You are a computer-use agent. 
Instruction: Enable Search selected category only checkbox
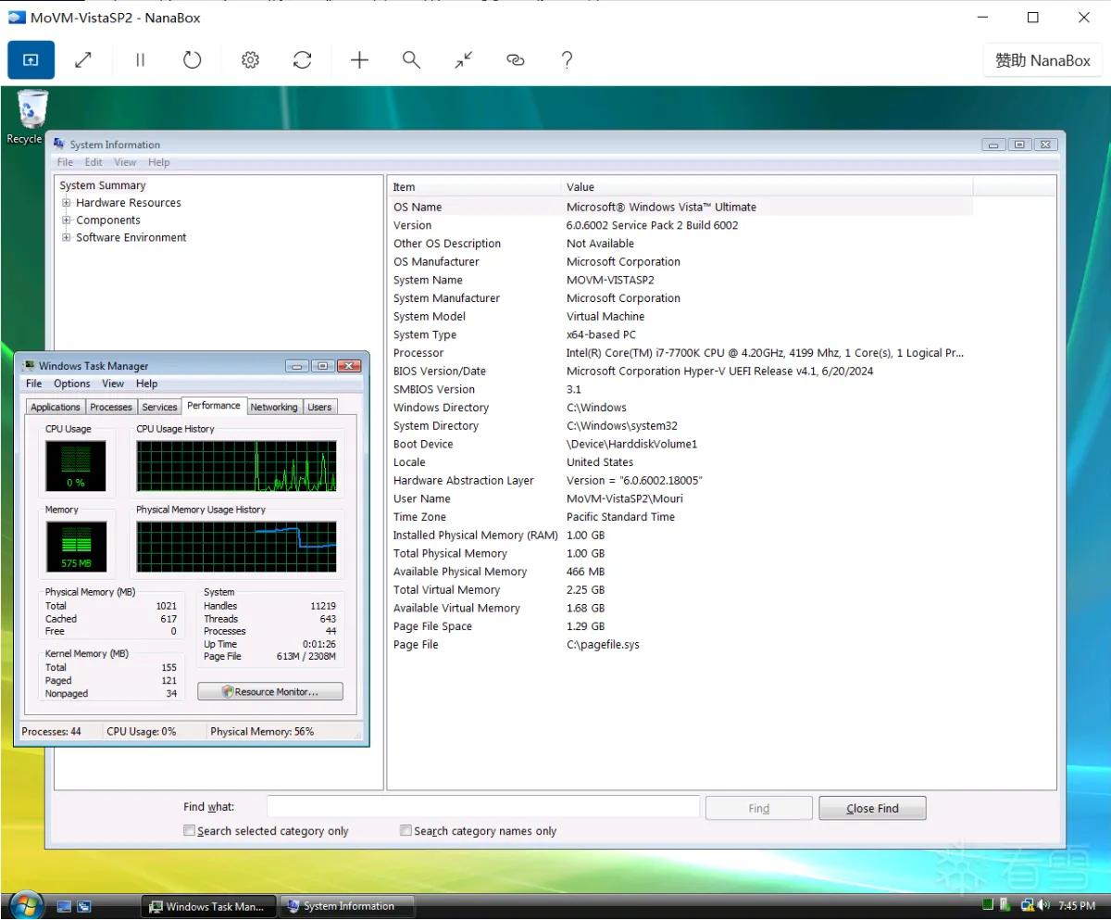point(190,831)
